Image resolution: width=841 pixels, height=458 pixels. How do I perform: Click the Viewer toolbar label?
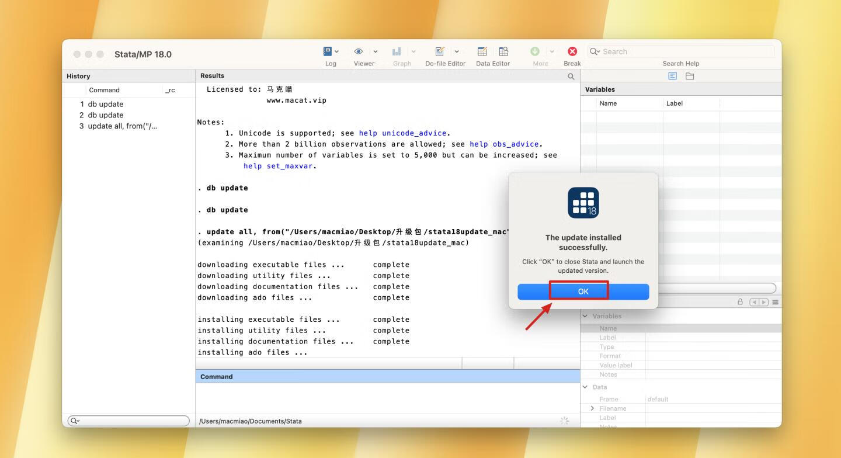pyautogui.click(x=364, y=64)
